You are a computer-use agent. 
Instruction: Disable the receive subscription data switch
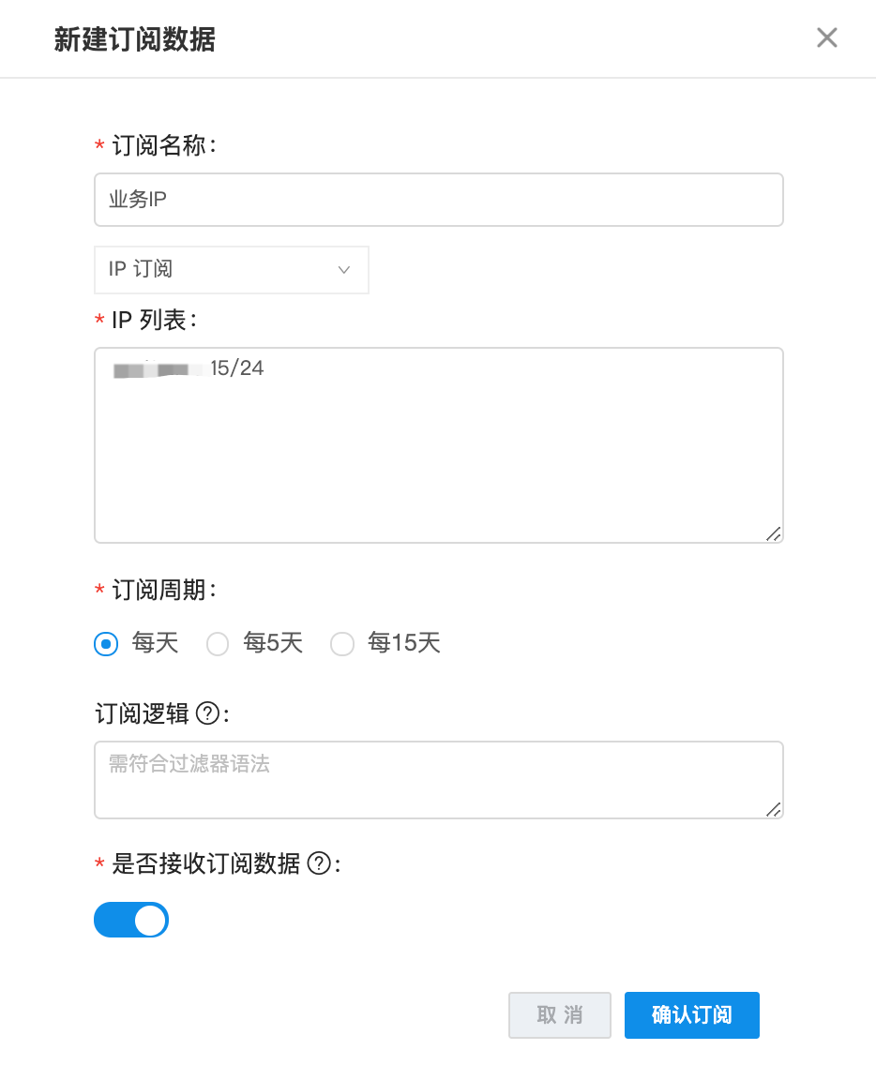[131, 921]
